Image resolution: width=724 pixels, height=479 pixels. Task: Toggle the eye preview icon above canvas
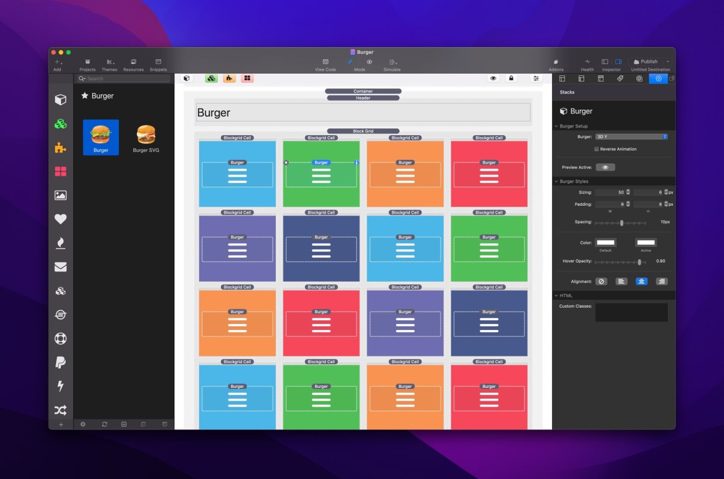494,78
